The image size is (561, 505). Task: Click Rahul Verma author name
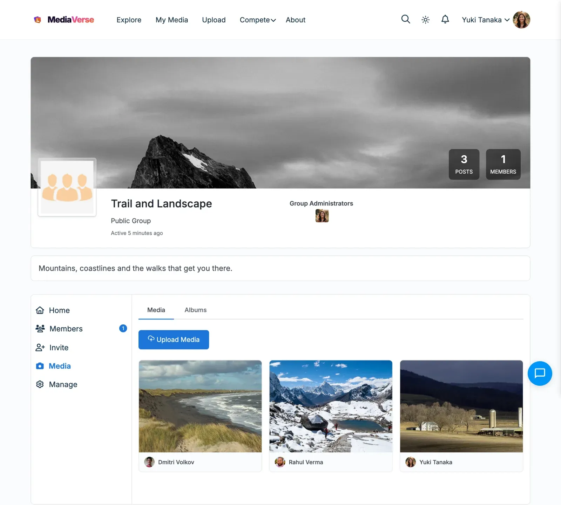tap(306, 462)
